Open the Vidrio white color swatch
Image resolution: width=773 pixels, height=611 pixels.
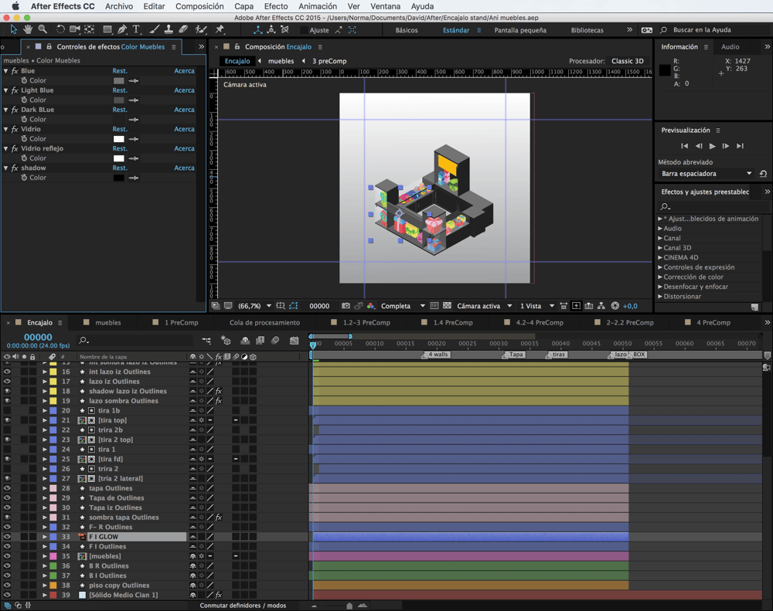(x=119, y=139)
